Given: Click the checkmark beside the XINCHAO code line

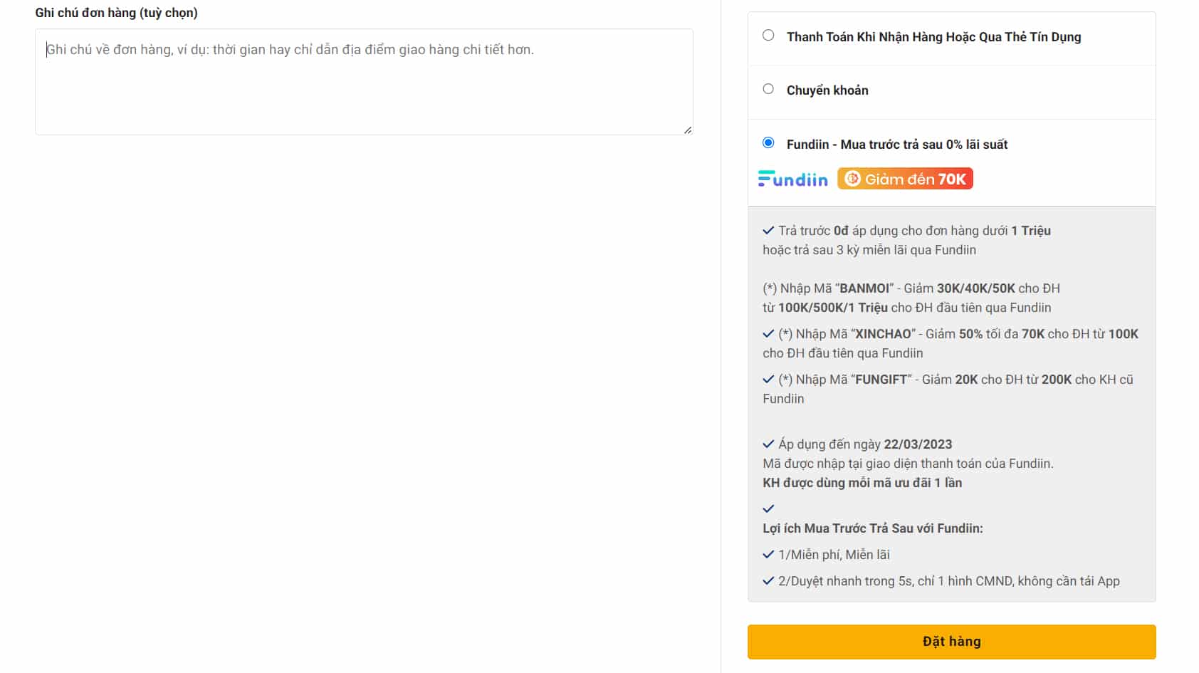Looking at the screenshot, I should click(x=768, y=334).
